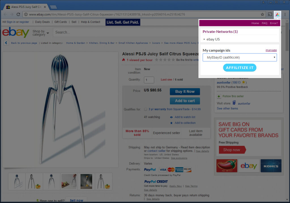Click the cast icon in the address bar
This screenshot has width=290, height=203.
point(270,14)
